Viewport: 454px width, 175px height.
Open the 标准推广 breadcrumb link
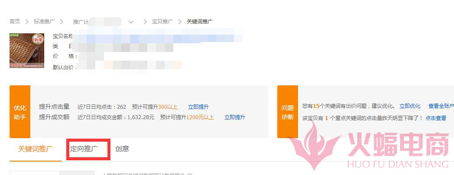[44, 22]
